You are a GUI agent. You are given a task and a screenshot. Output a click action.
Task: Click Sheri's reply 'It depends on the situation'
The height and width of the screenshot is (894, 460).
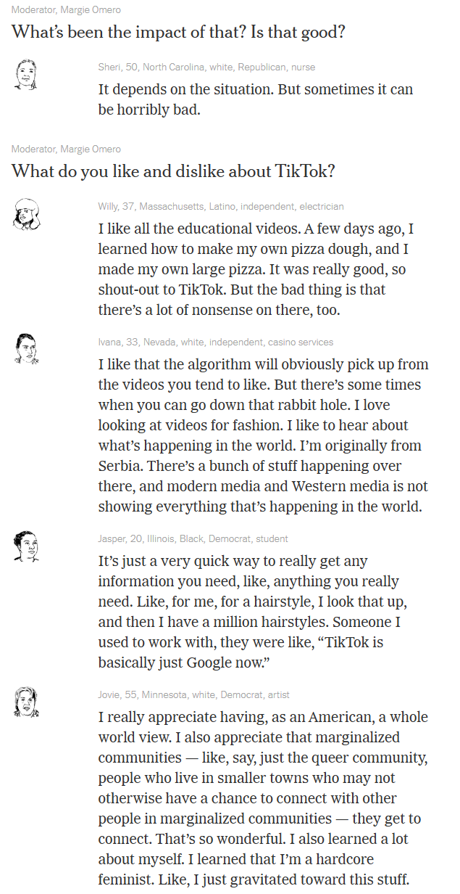coord(256,99)
